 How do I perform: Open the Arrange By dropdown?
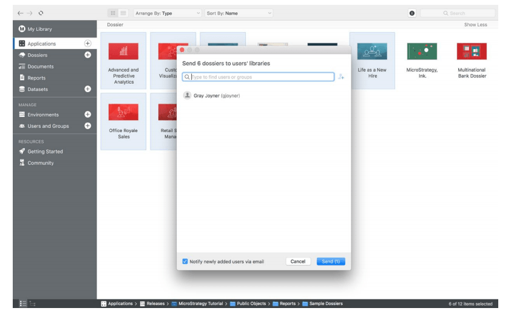click(168, 13)
